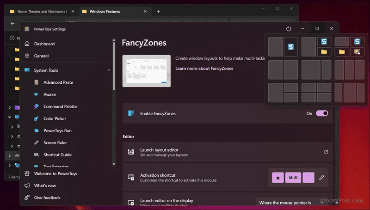Click Launch layout editor row
370x210 pixels.
pyautogui.click(x=228, y=152)
